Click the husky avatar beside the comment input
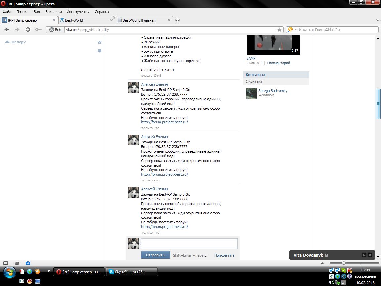This screenshot has height=286, width=381. coord(133,243)
